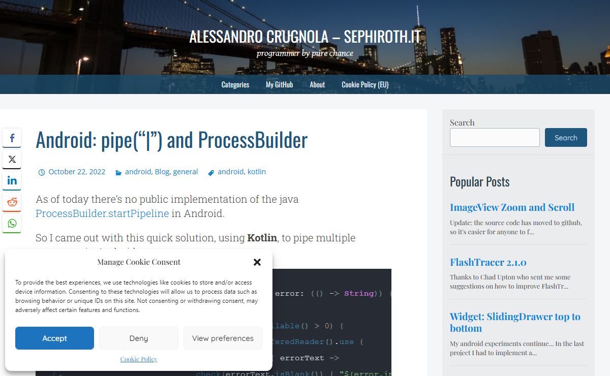Open Cookie Policy (EU) menu item

click(365, 85)
